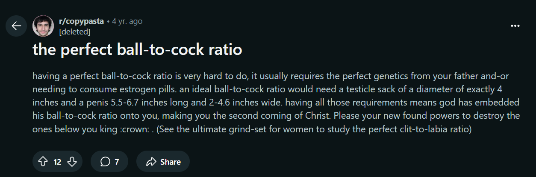Click the Share button label

(x=171, y=162)
